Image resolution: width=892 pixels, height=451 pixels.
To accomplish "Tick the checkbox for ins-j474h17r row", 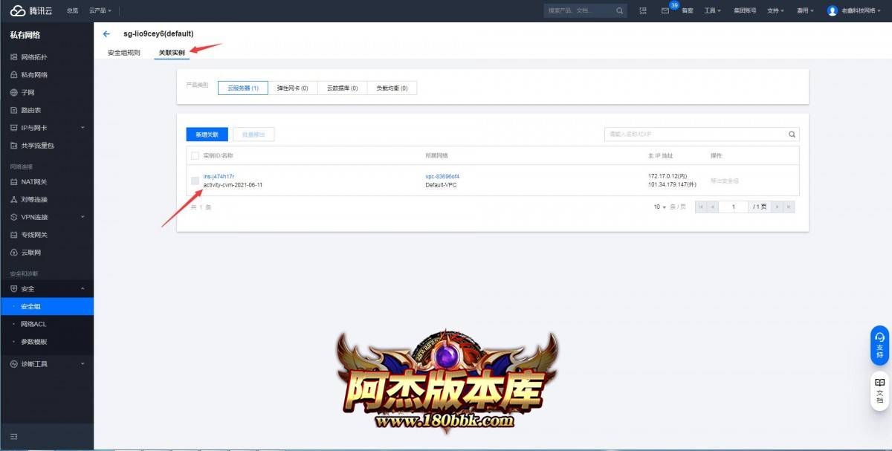I will click(195, 181).
